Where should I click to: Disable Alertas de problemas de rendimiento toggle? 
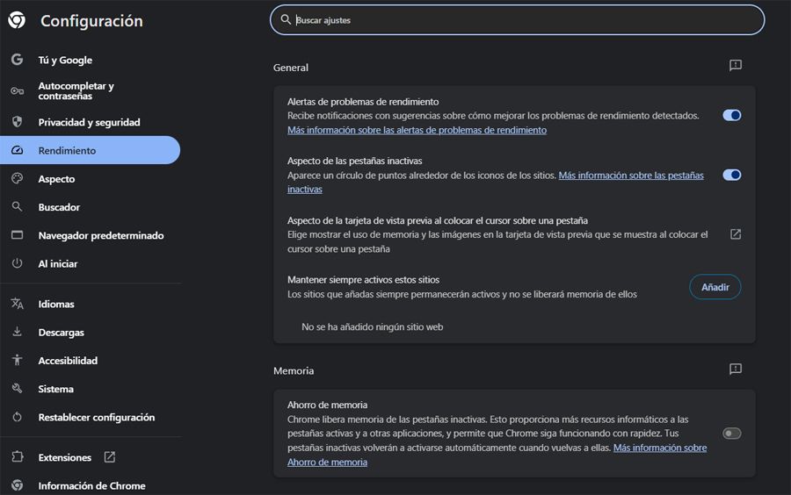(x=731, y=115)
